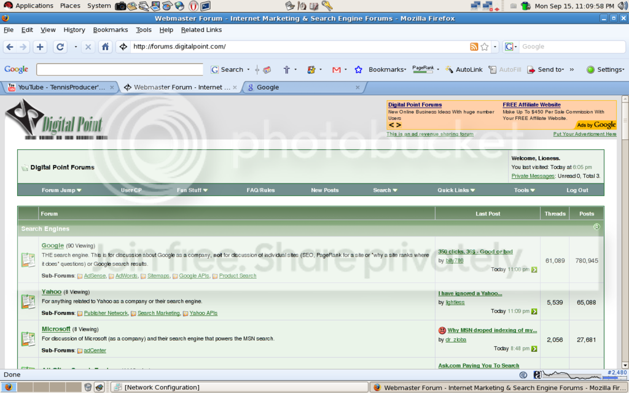Click the Firefox icon in bottom-left panel
629x393 pixels.
point(9,387)
